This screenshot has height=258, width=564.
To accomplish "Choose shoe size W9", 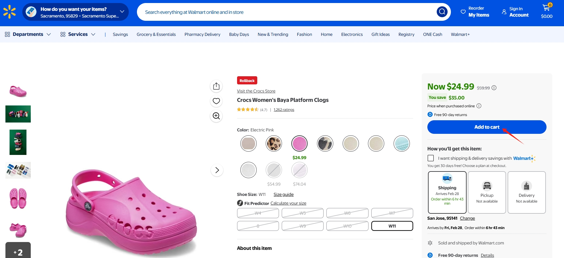I will (303, 226).
